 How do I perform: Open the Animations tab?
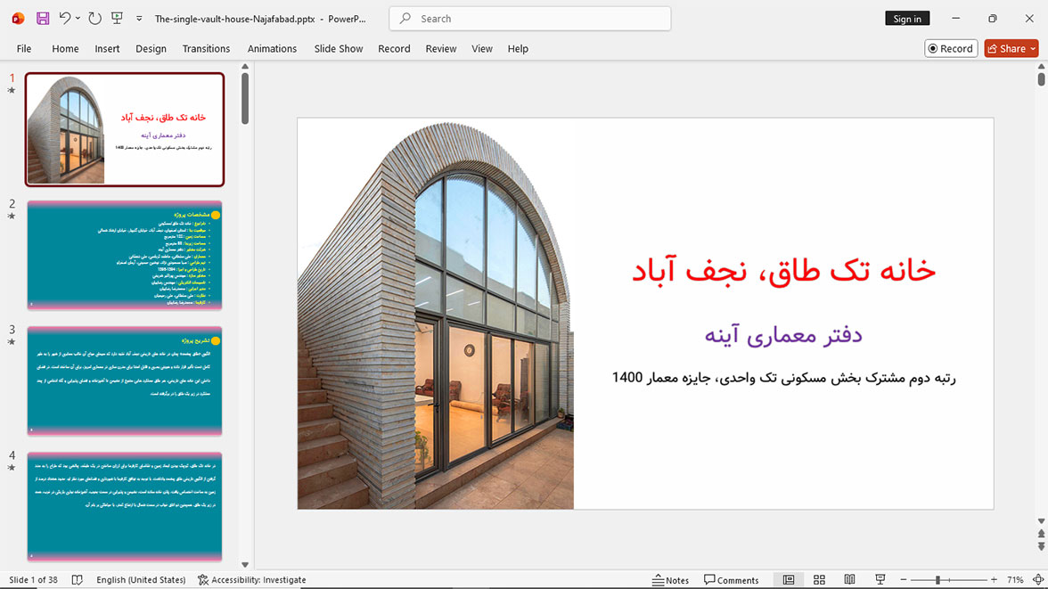(x=272, y=49)
